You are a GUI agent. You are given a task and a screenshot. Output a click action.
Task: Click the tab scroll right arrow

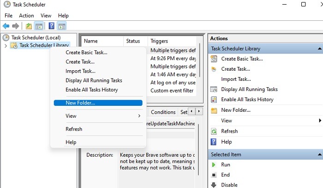click(199, 111)
